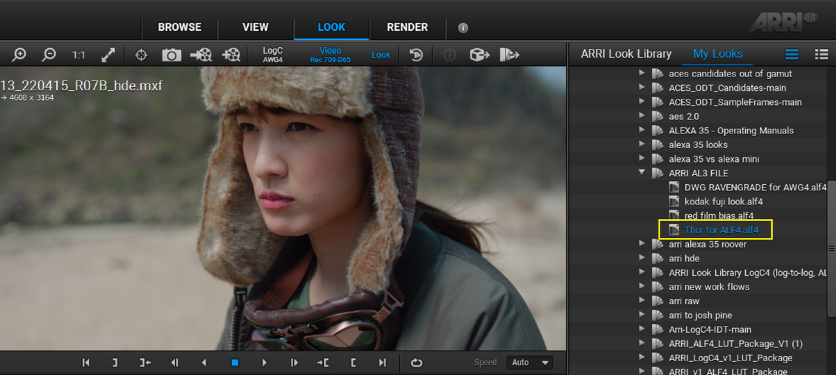Click the ARRI_ALF4_LUT_Package_V1 (1) folder name
This screenshot has height=375, width=836.
(x=735, y=344)
